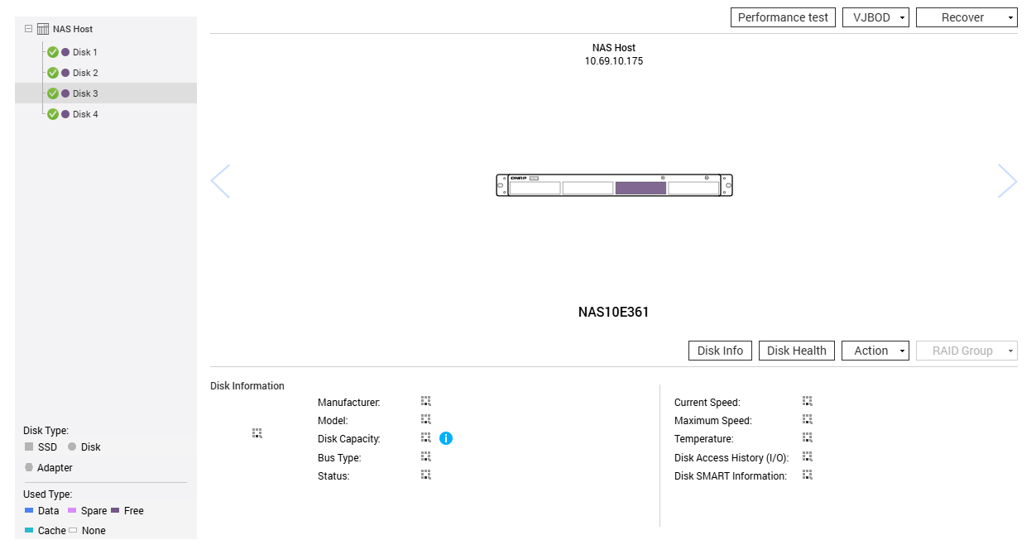The width and height of the screenshot is (1036, 554).
Task: Click the Used Type legend heading
Action: coord(47,494)
